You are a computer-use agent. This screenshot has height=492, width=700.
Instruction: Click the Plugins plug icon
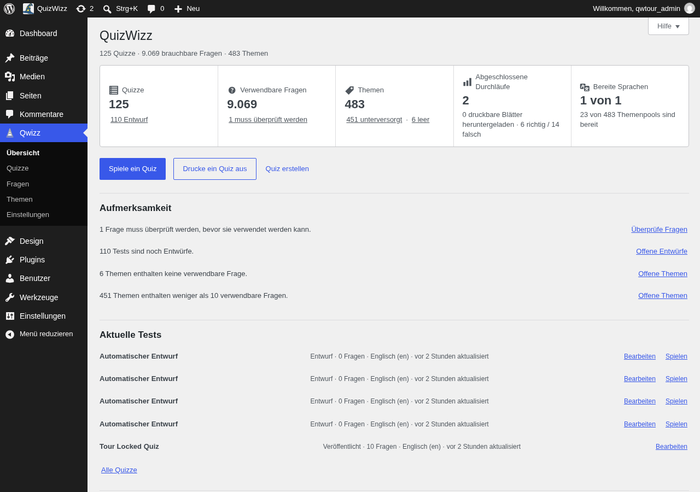coord(10,260)
